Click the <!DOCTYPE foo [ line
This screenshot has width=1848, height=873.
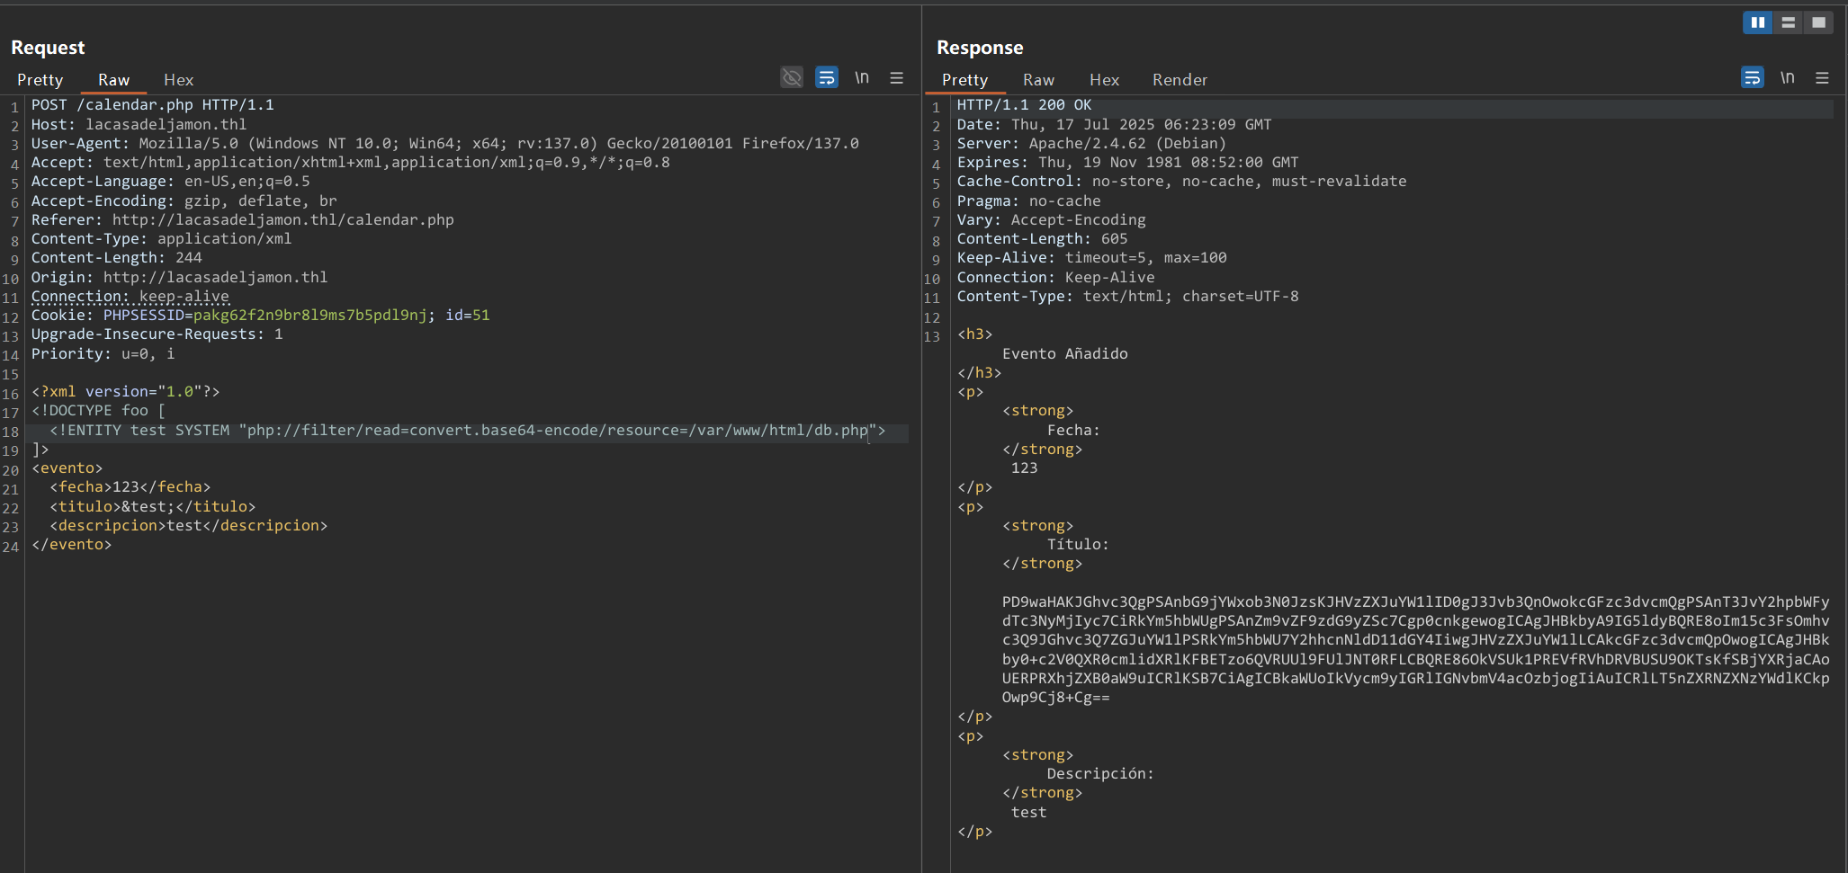[x=99, y=410]
